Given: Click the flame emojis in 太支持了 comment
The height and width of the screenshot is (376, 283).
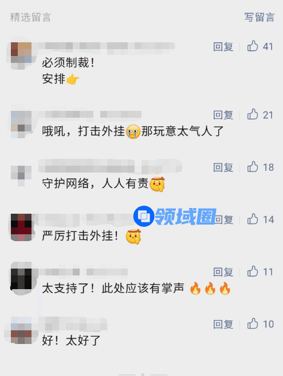Looking at the screenshot, I should [x=210, y=288].
